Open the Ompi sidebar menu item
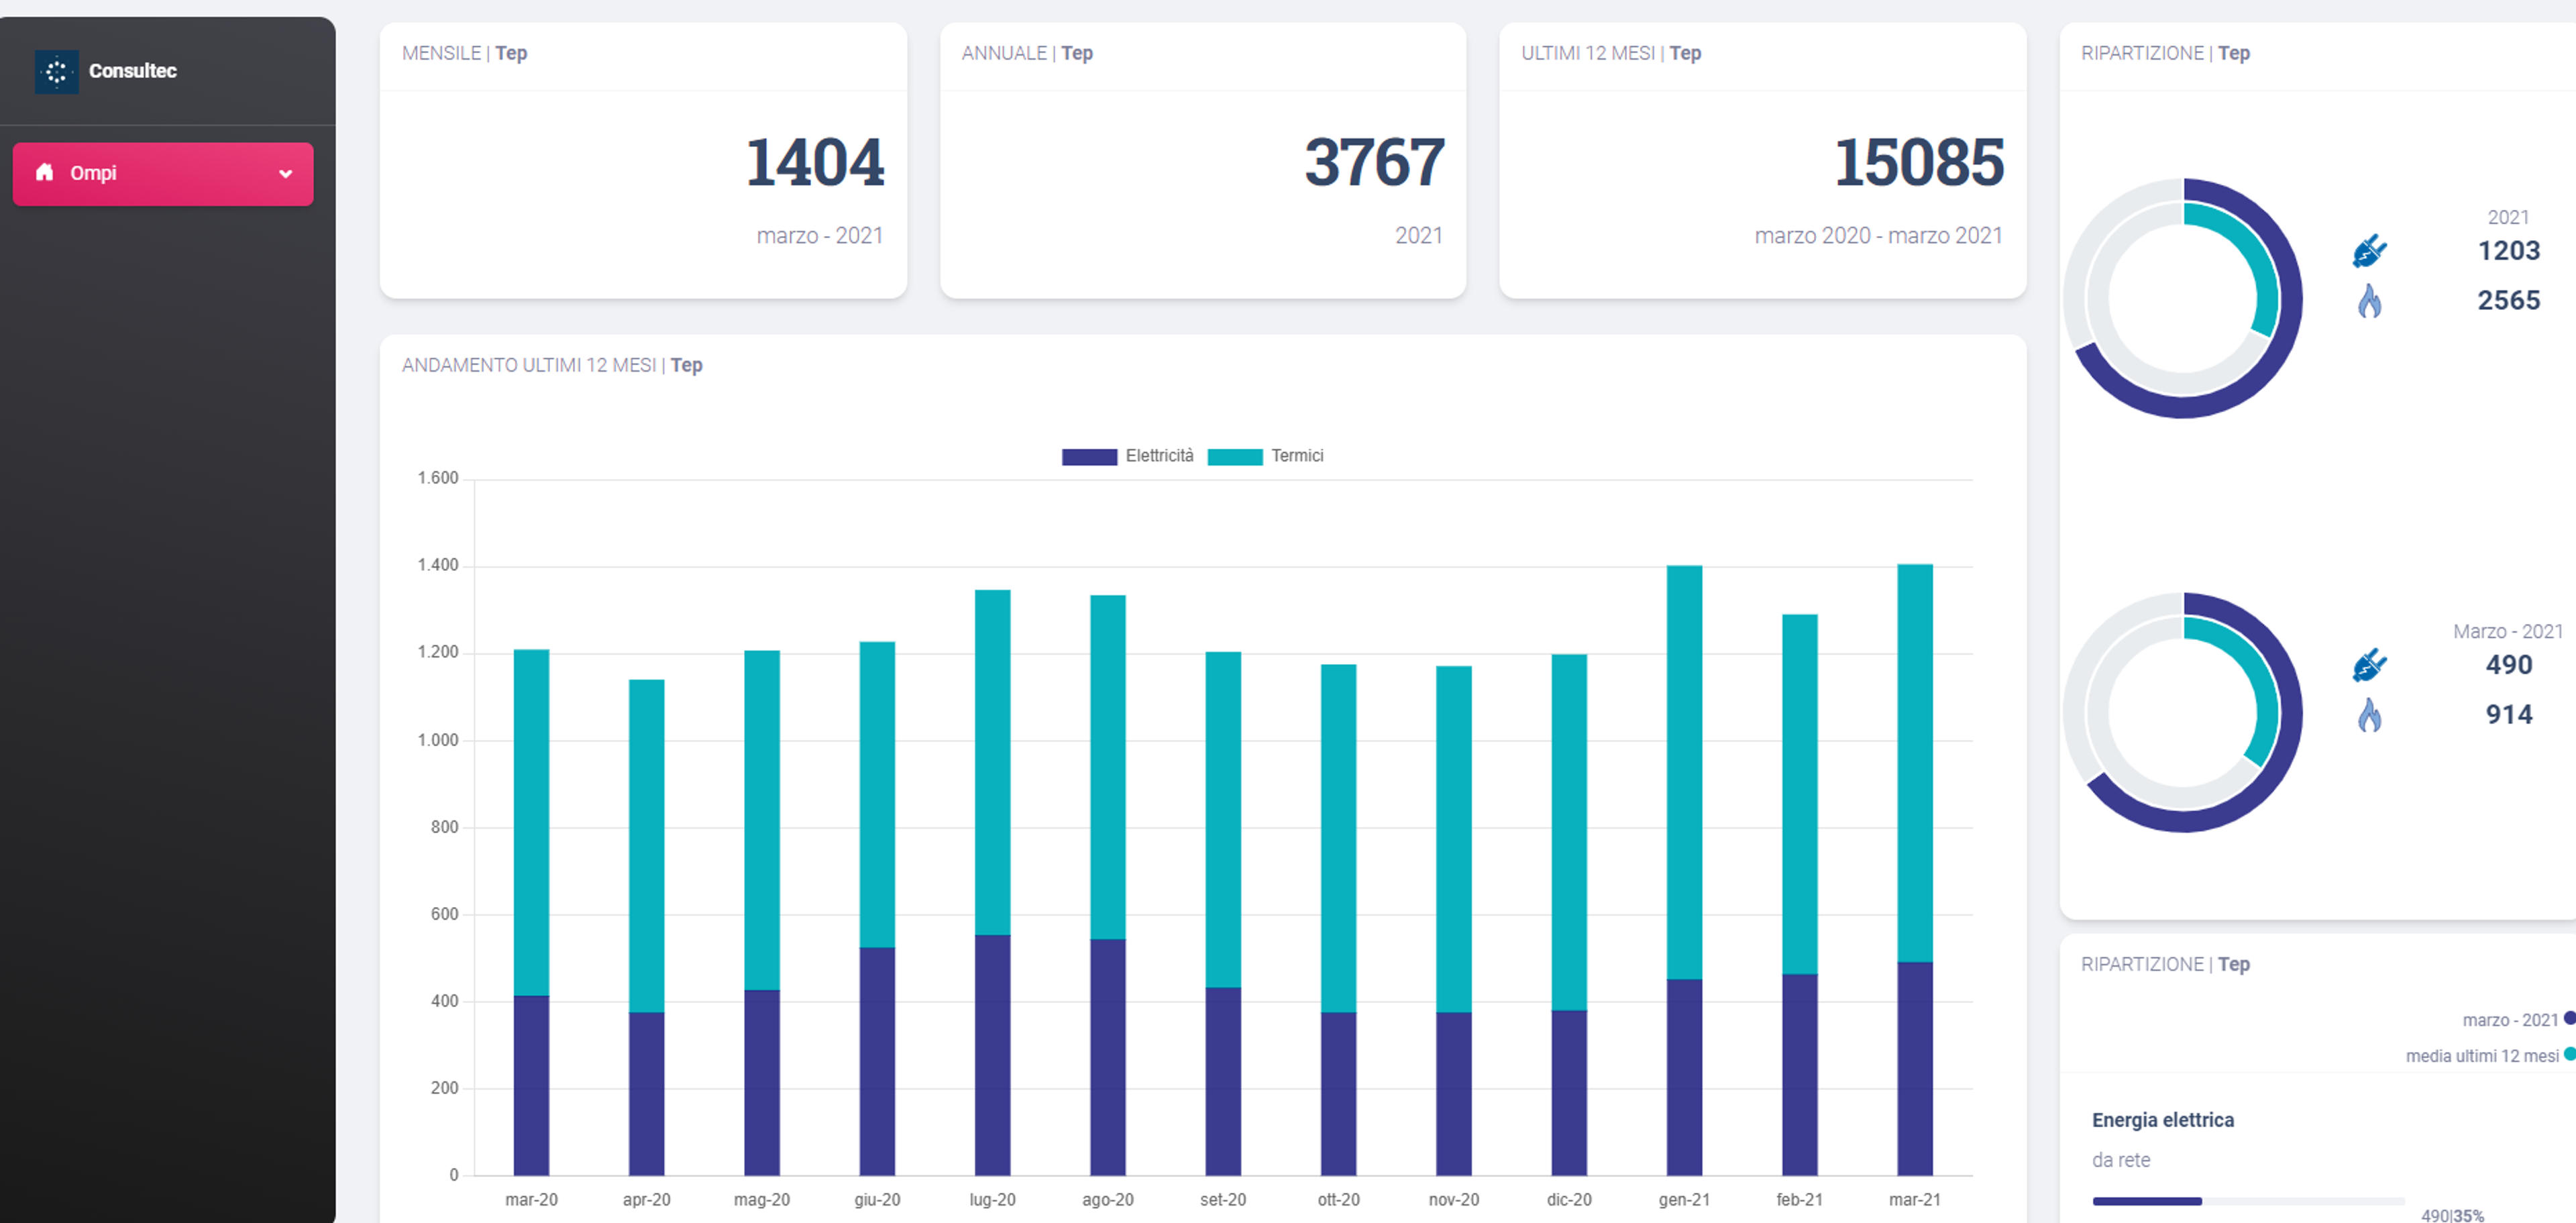Viewport: 2576px width, 1223px height. pos(163,174)
